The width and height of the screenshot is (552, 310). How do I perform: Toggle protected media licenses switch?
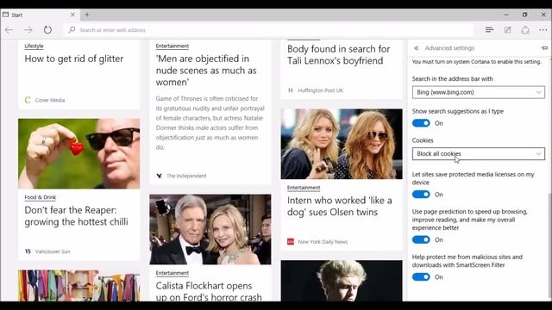pos(421,195)
